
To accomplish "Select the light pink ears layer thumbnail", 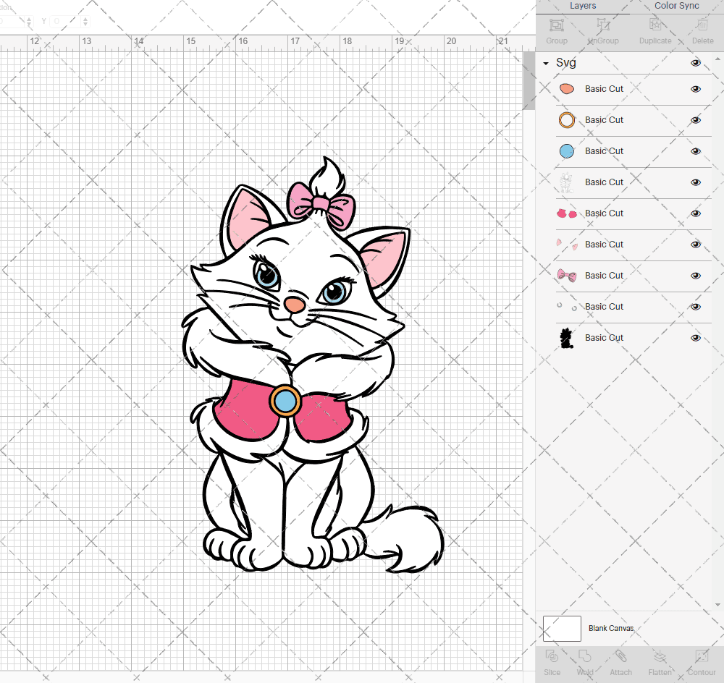I will [567, 244].
